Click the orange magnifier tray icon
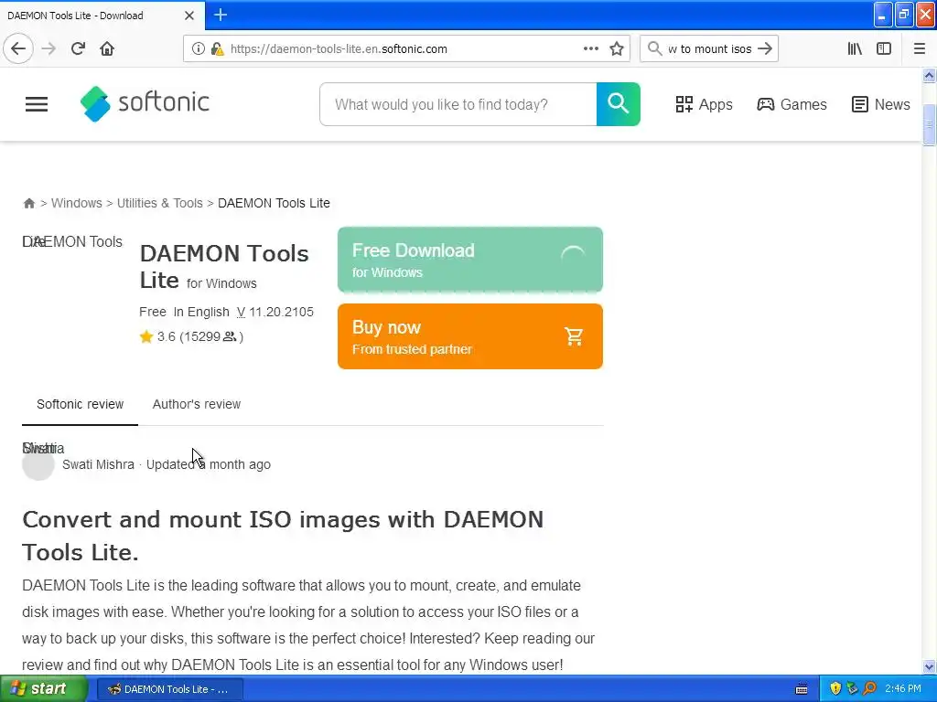 point(869,689)
